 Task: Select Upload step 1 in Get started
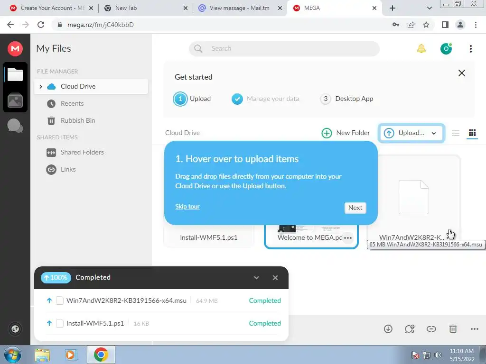[x=192, y=99]
